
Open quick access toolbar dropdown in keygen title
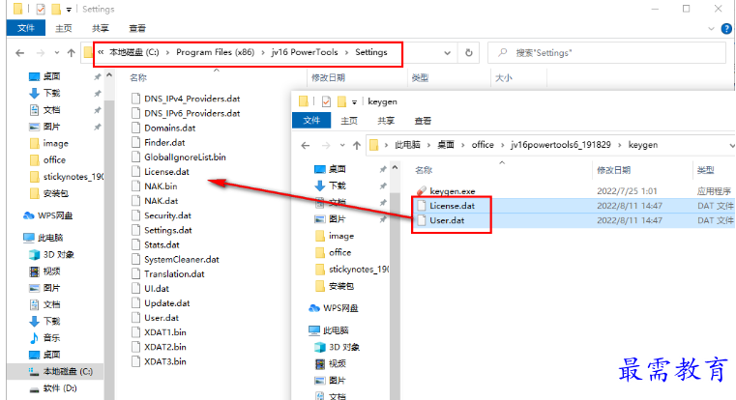(x=354, y=101)
